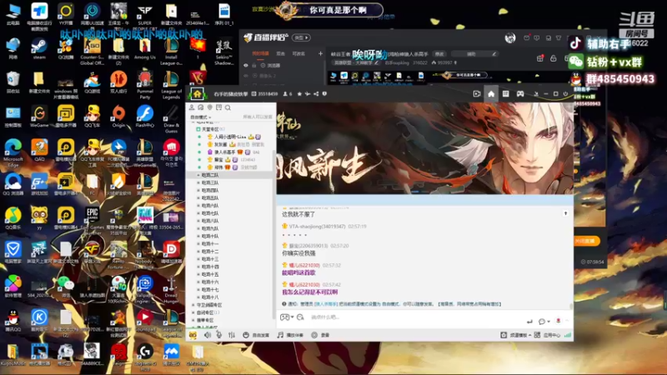Open the font style icon beside chat input
The height and width of the screenshot is (375, 667).
[300, 317]
